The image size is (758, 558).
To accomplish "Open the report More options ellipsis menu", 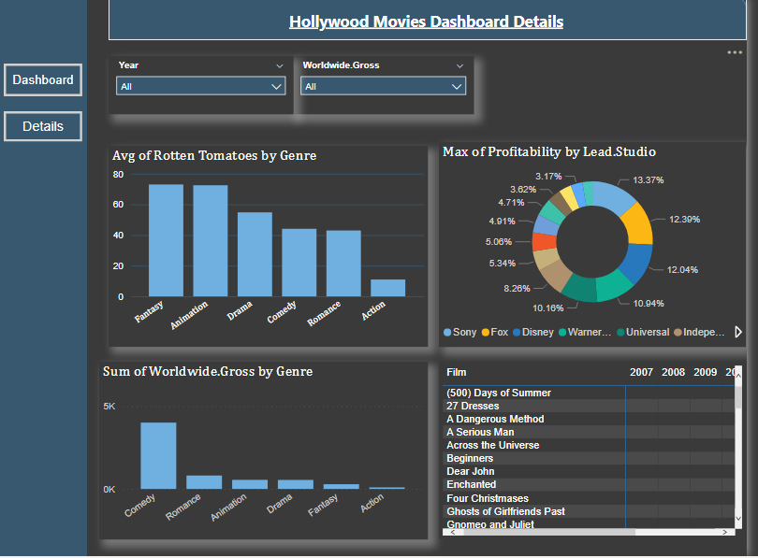I will [x=734, y=53].
